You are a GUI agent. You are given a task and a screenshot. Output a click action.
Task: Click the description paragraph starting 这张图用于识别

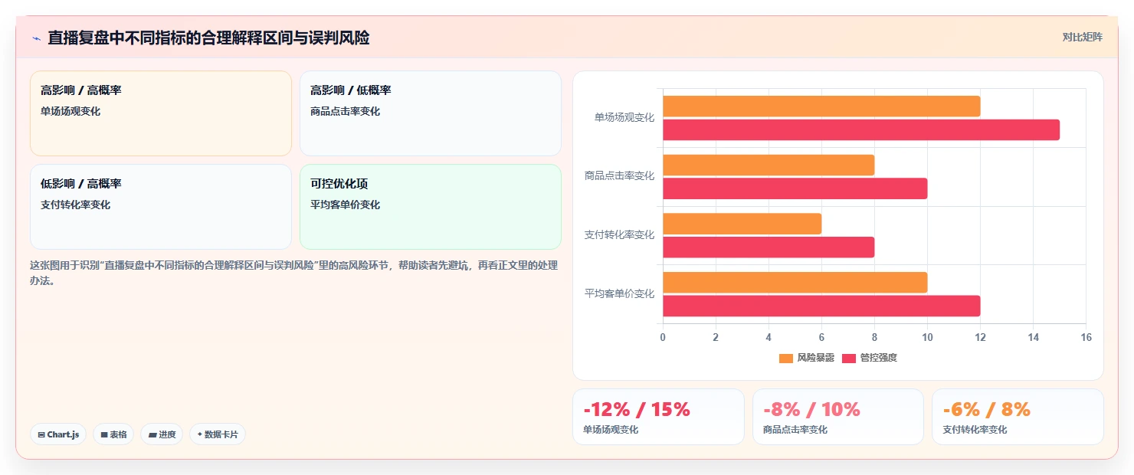294,273
